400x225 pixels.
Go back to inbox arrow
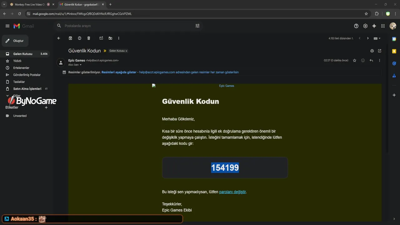59,38
